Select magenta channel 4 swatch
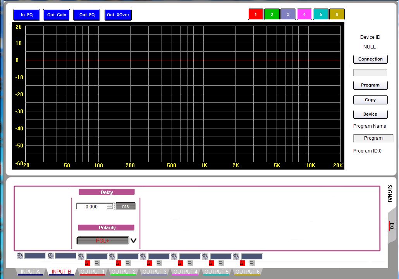The width and height of the screenshot is (399, 279). tap(304, 14)
